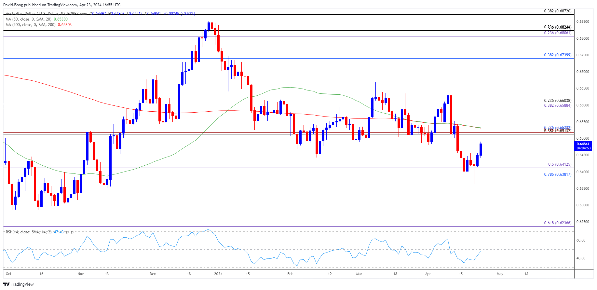597x290 pixels.
Task: Click the 0.63000 price axis tick
Action: coord(583,205)
